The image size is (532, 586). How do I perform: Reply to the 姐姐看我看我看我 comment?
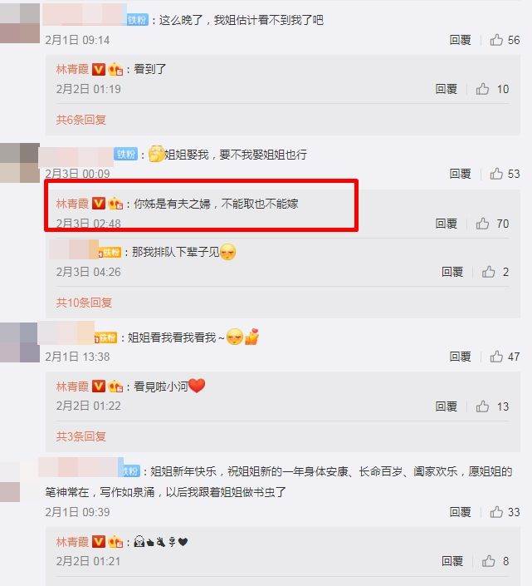click(x=460, y=357)
